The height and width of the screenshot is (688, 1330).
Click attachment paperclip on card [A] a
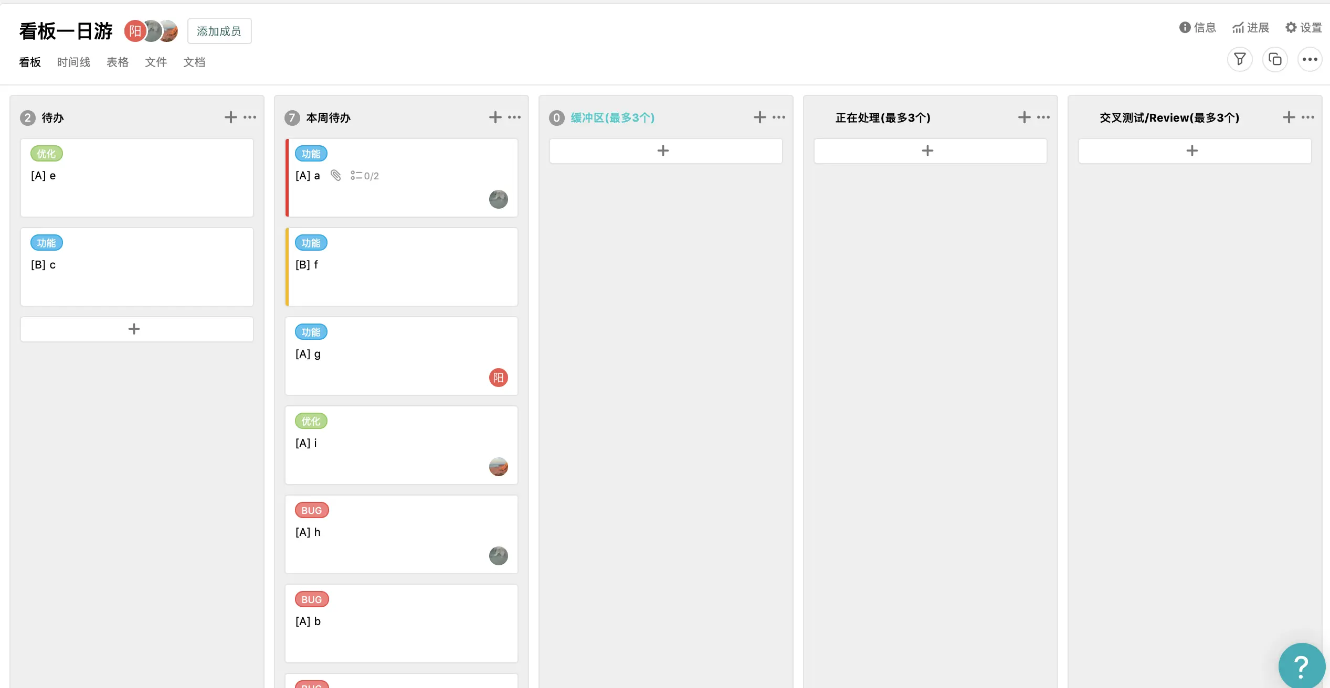coord(336,176)
